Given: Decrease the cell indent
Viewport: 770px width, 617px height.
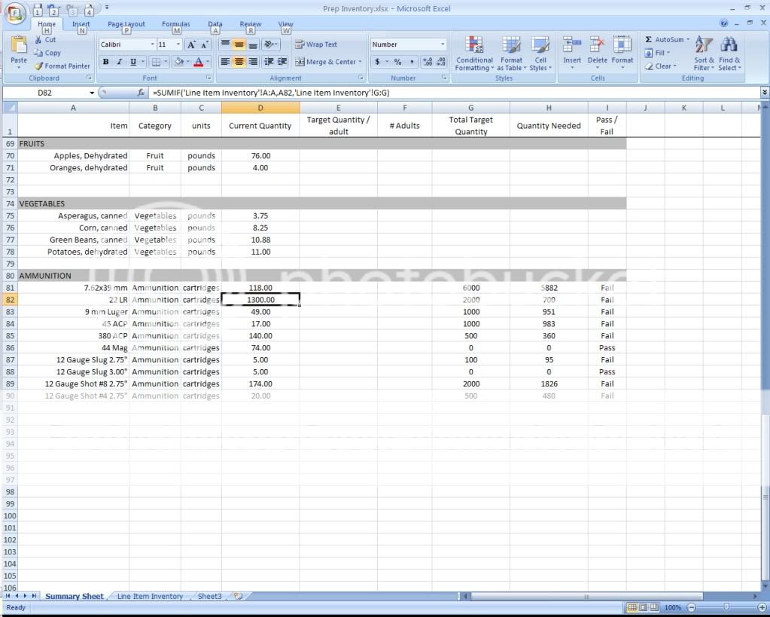Looking at the screenshot, I should pyautogui.click(x=269, y=62).
